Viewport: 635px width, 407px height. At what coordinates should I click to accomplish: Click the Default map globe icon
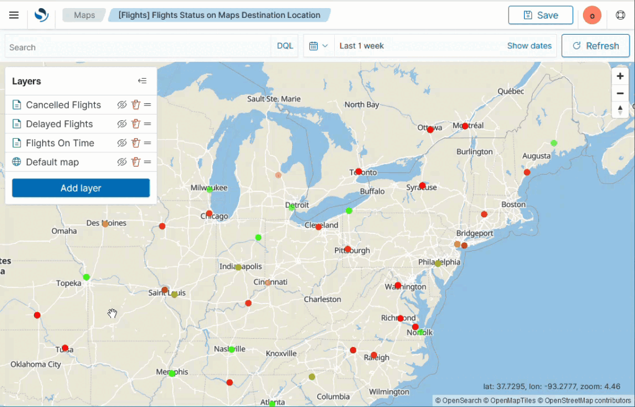click(x=17, y=162)
